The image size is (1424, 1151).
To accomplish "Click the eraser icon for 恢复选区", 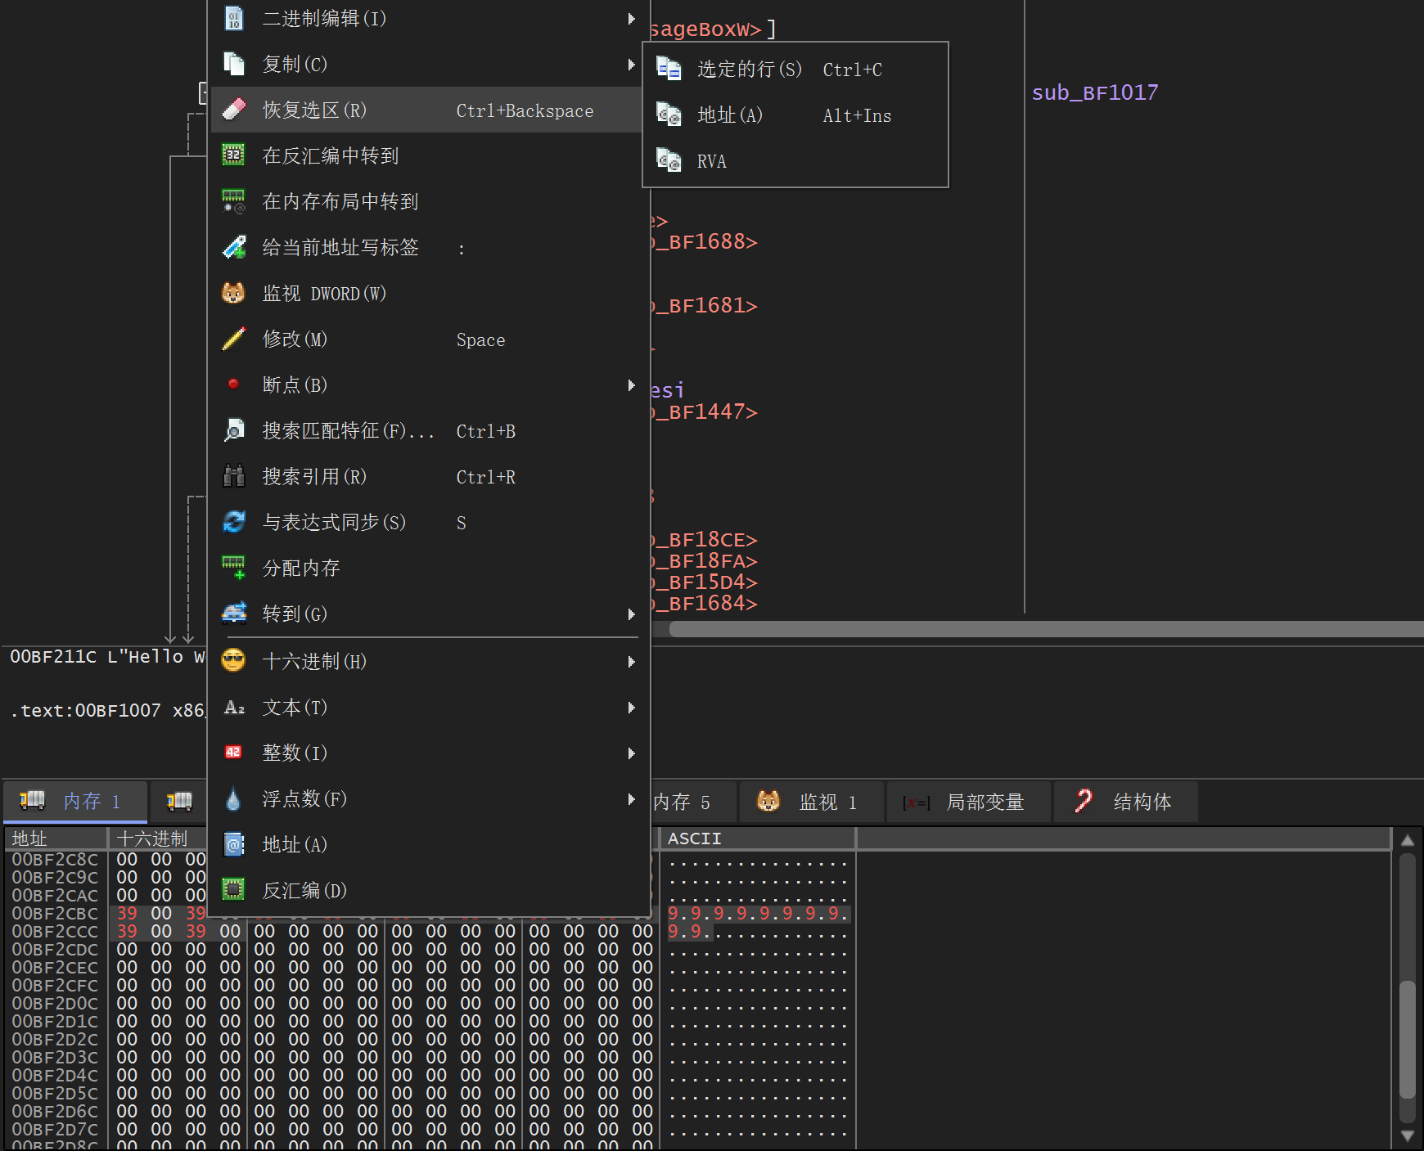I will 234,110.
